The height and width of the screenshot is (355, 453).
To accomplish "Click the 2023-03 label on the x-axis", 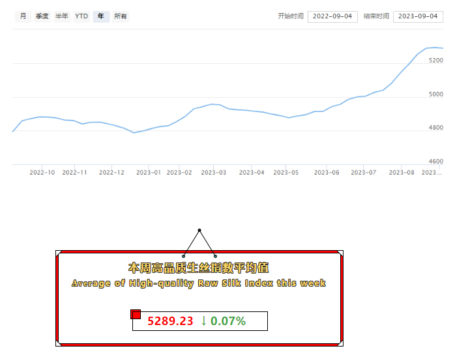I will (213, 173).
